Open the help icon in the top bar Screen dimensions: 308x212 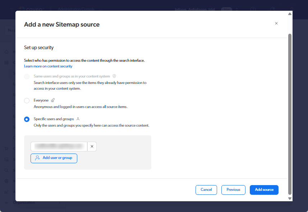(253, 9)
